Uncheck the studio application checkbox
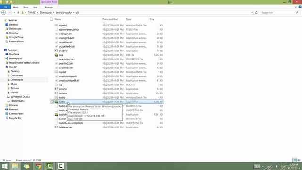302x170 pixels. [x=52, y=102]
